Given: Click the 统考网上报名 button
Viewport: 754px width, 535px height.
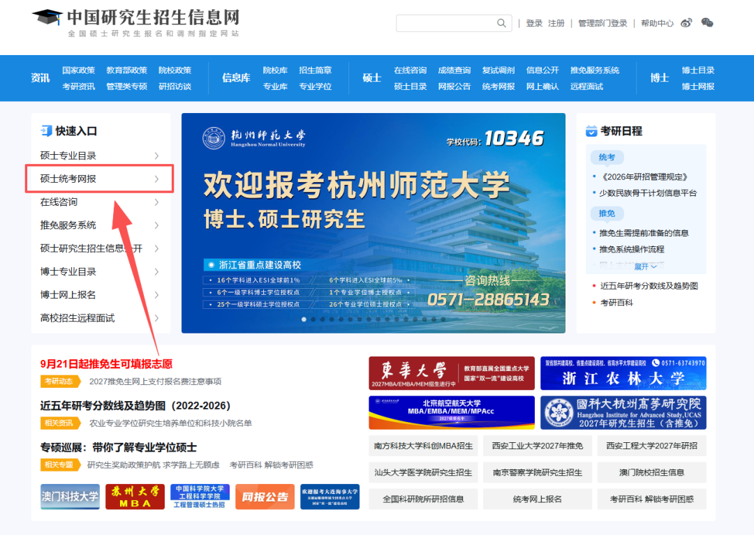Looking at the screenshot, I should 538,499.
